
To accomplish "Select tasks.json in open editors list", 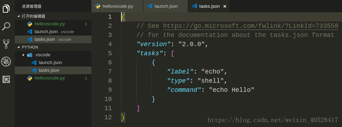I will tap(53, 39).
